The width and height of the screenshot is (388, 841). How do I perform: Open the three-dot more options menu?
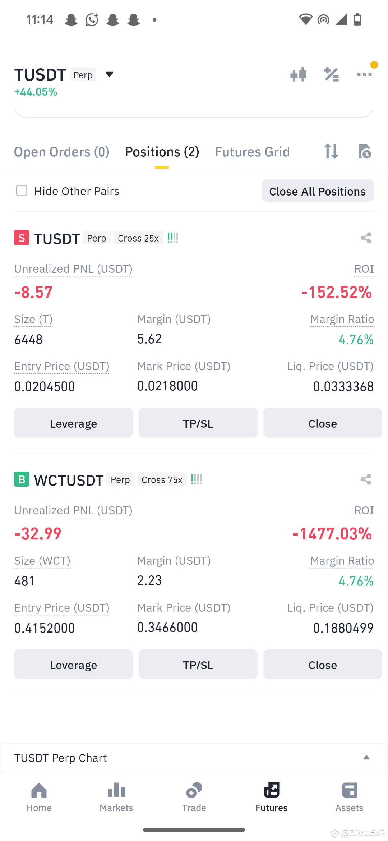364,75
